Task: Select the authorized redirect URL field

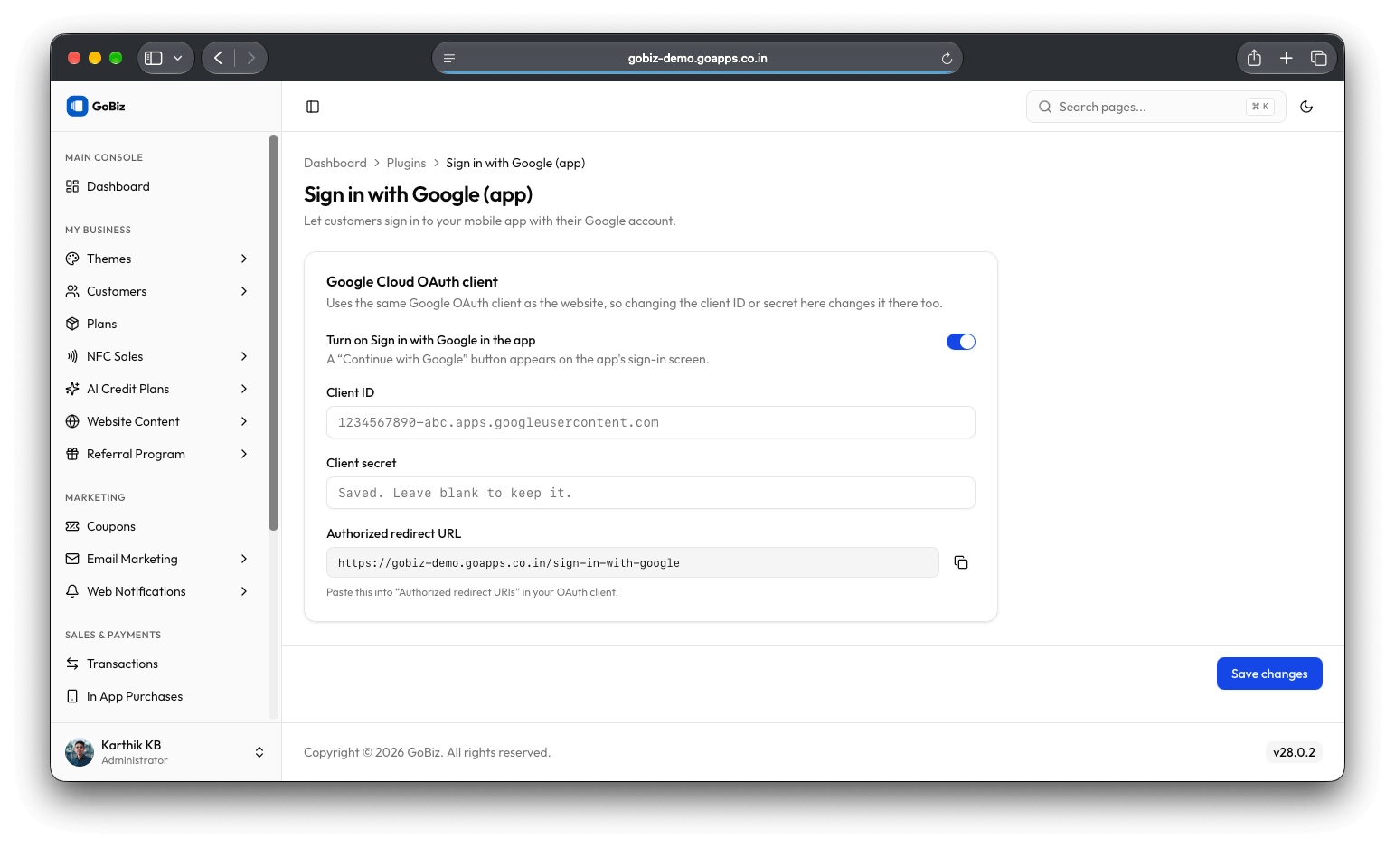Action: 633,562
